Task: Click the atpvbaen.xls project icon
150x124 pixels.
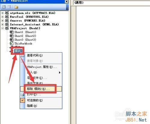Action: 7,13
